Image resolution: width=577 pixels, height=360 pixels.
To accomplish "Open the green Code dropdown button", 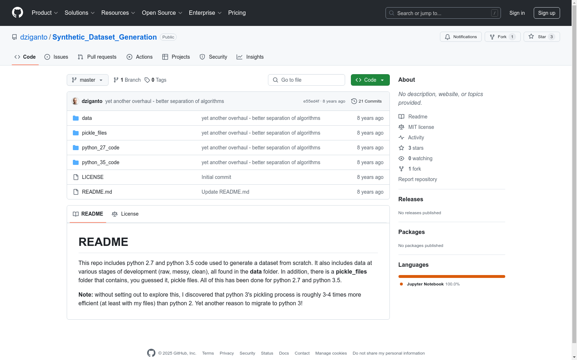I will pyautogui.click(x=370, y=80).
